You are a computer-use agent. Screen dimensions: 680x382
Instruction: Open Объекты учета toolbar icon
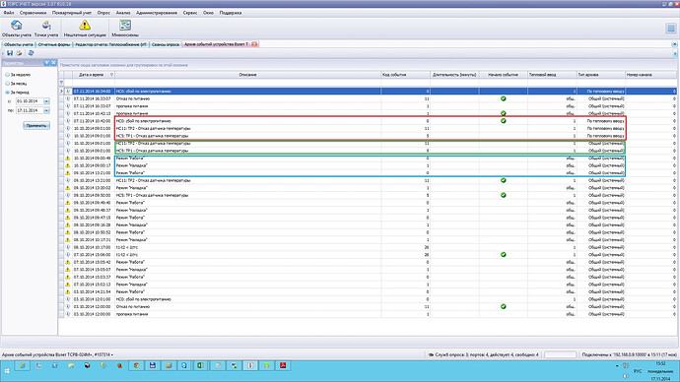click(16, 29)
